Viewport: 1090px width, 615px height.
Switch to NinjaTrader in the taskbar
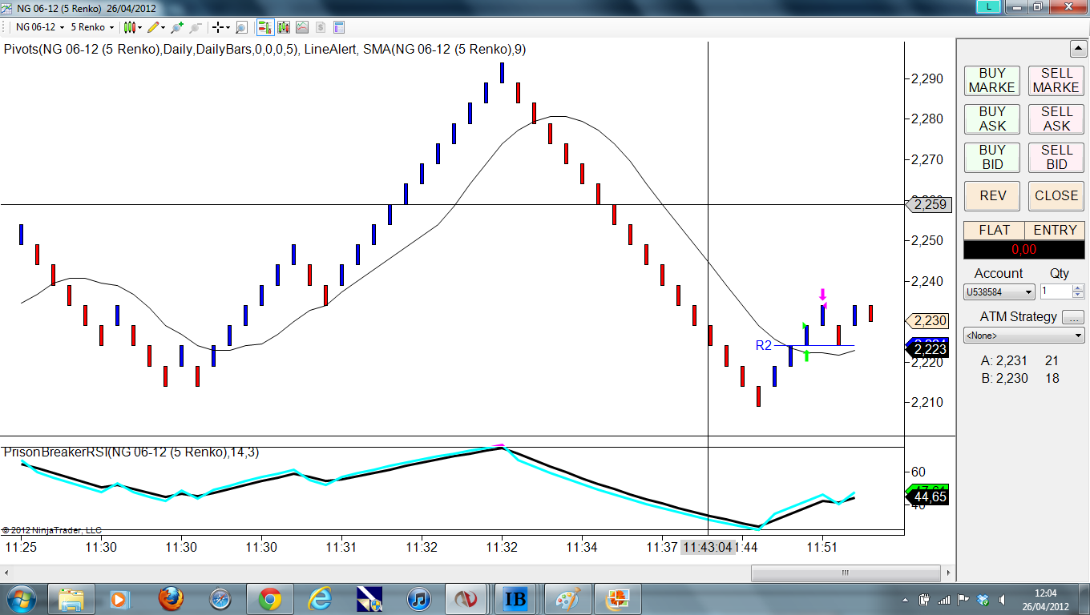click(467, 599)
